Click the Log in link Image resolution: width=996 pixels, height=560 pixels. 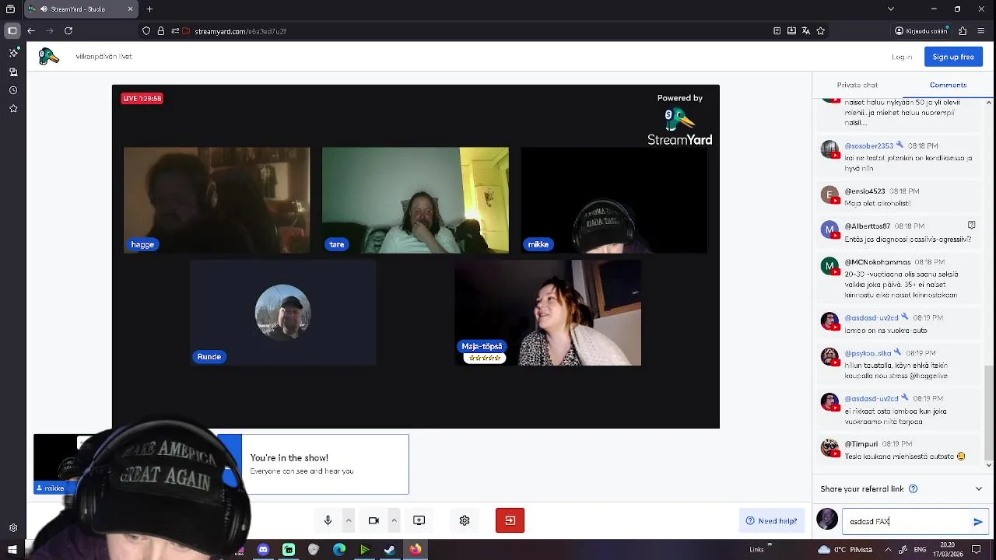(x=902, y=57)
